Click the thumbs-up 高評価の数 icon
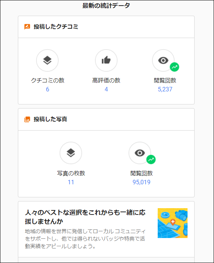 106,60
